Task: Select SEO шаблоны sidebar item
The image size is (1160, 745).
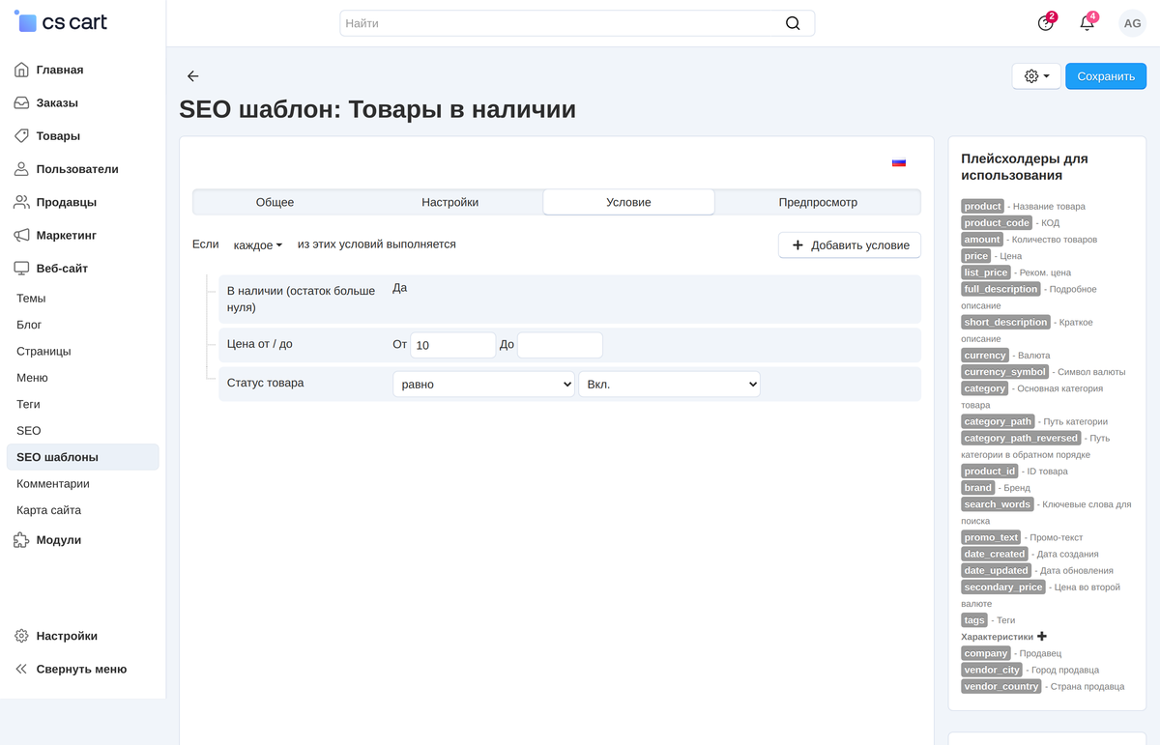Action: [x=82, y=457]
